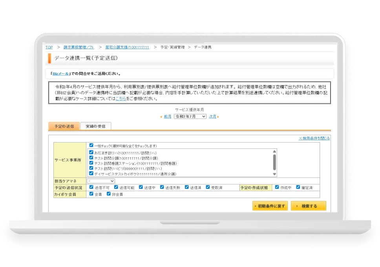Click the left arrow icon beside 前月

point(161,117)
